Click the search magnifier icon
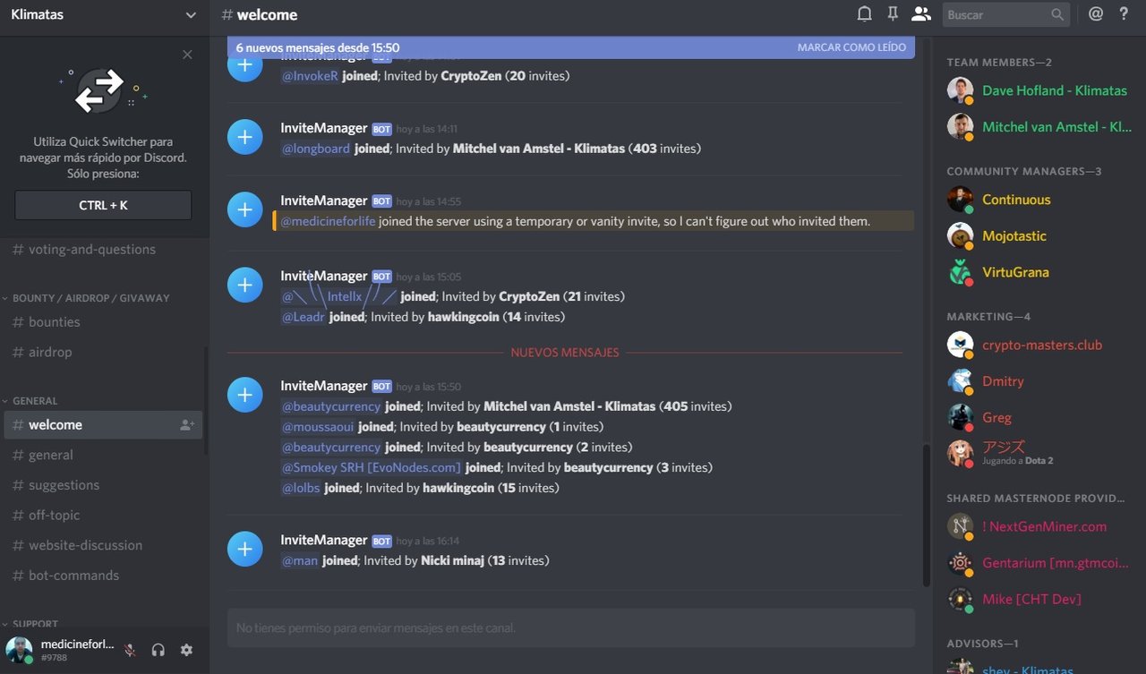This screenshot has width=1146, height=674. [1057, 15]
